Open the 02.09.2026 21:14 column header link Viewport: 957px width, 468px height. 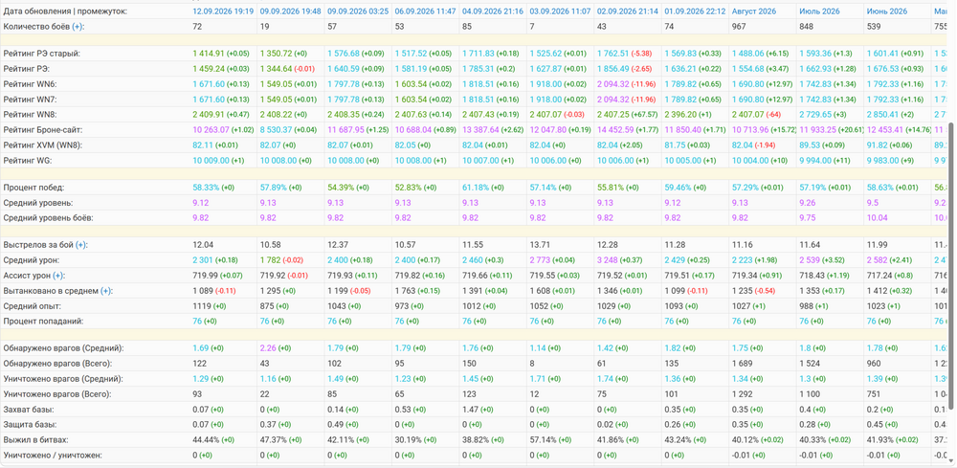[628, 11]
